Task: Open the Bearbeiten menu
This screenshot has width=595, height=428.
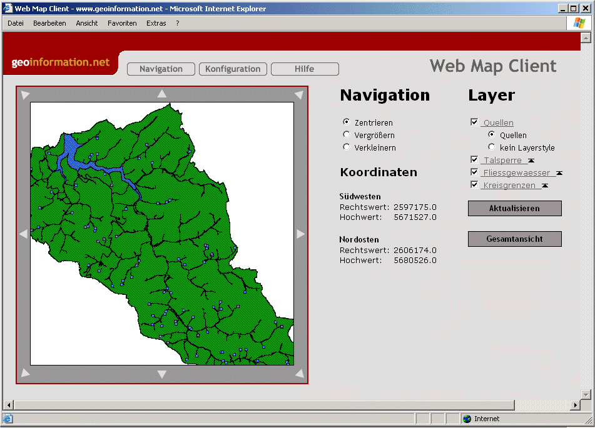Action: coord(49,23)
